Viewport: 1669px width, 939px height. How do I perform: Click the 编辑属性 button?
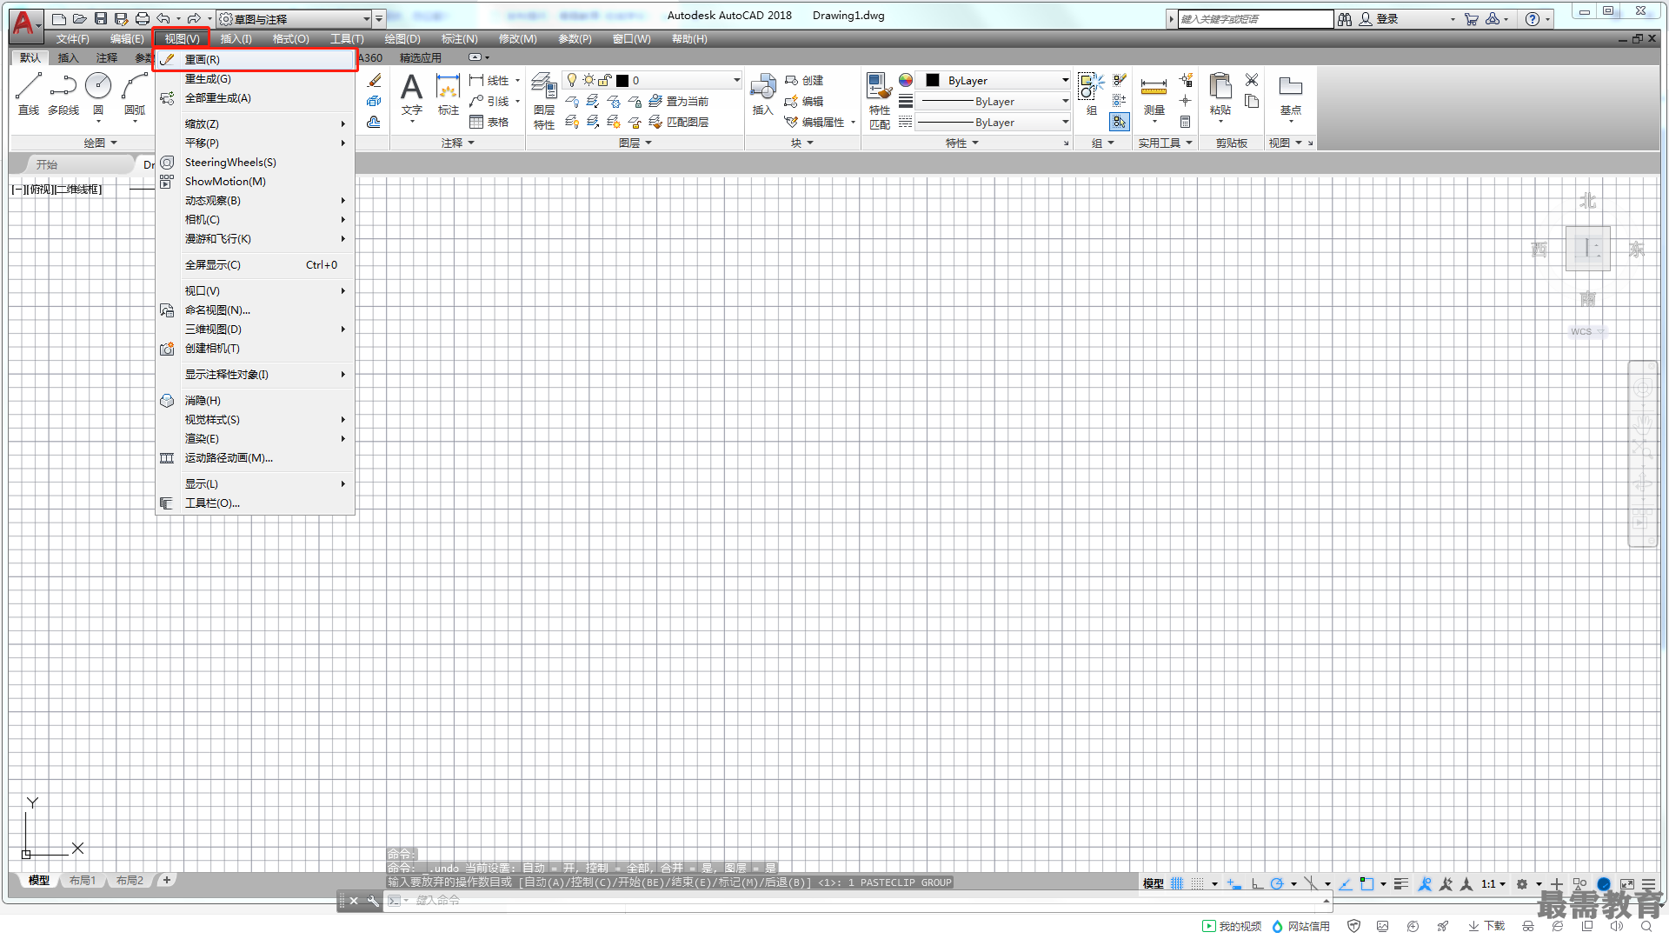(x=815, y=123)
